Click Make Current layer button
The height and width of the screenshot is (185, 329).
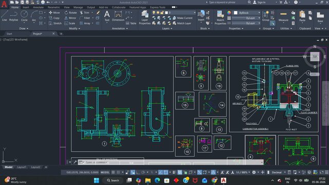(182, 18)
